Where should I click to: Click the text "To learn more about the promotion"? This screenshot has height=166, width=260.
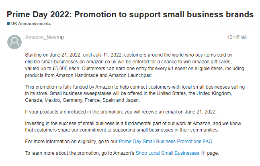(x=79, y=153)
